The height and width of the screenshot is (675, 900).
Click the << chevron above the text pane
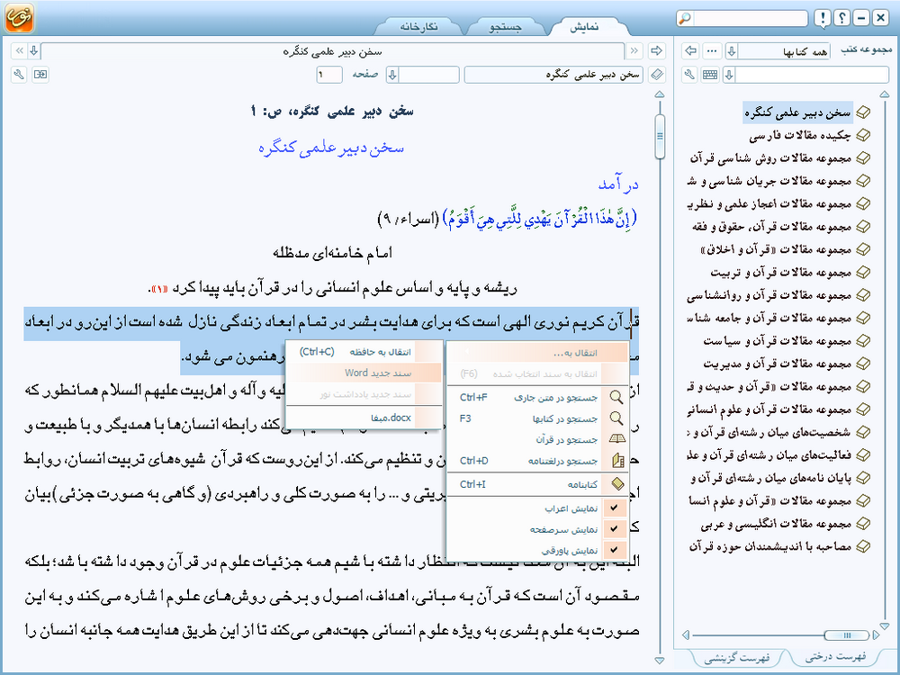[20, 51]
